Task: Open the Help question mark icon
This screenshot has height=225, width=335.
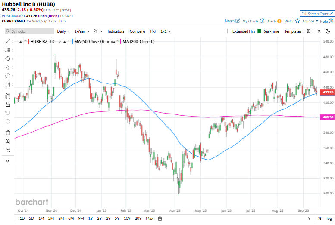Action: coord(331,21)
